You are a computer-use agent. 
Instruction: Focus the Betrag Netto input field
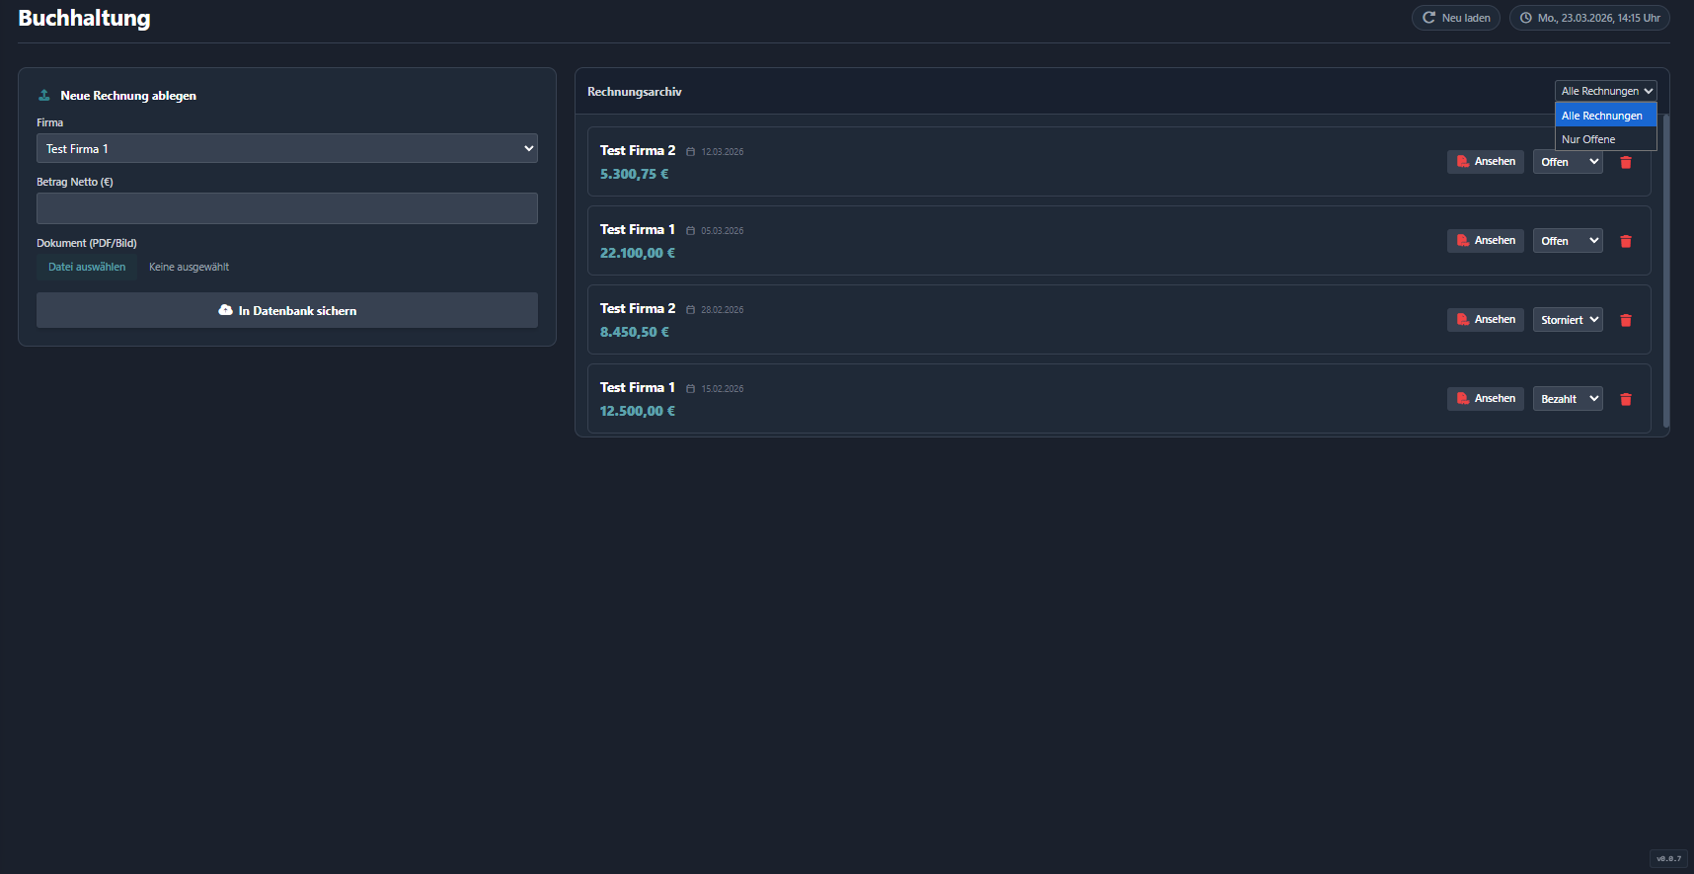286,208
